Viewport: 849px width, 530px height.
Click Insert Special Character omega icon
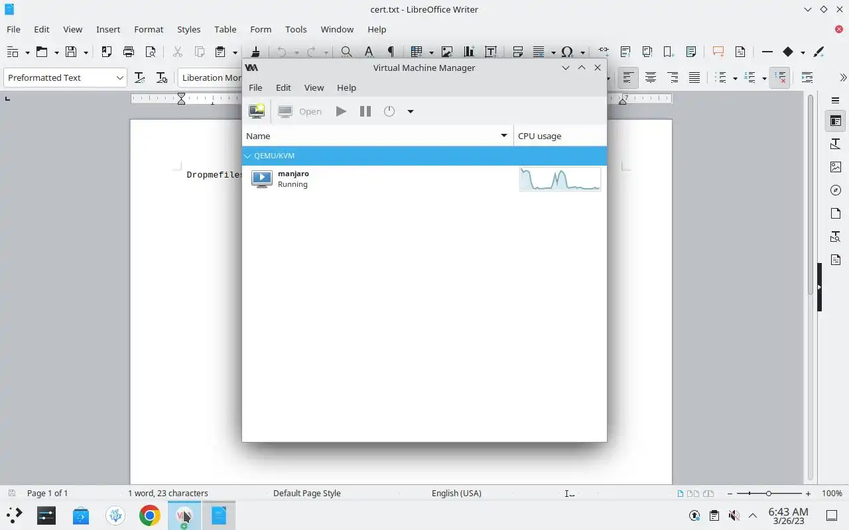click(567, 52)
